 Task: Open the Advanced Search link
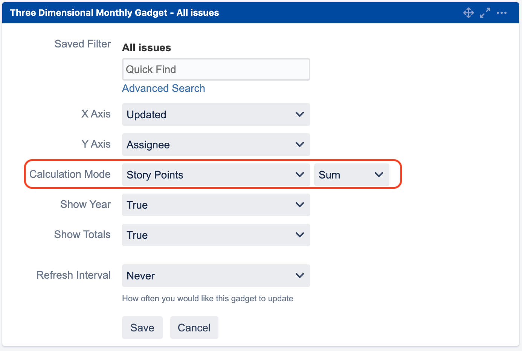(x=163, y=88)
